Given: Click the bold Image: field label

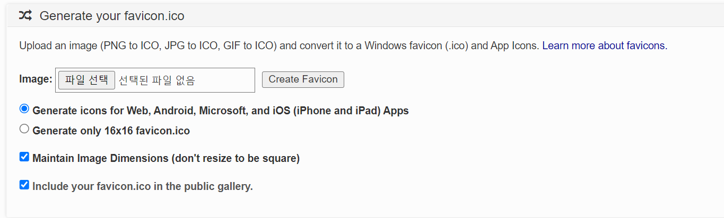Looking at the screenshot, I should pos(36,79).
